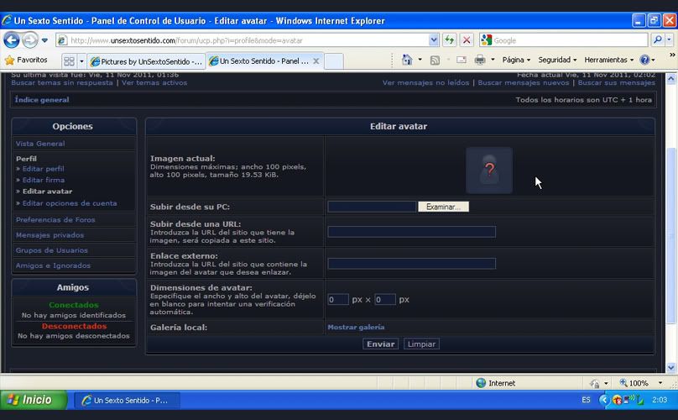Click the current avatar placeholder image
This screenshot has height=420, width=678.
coord(489,171)
